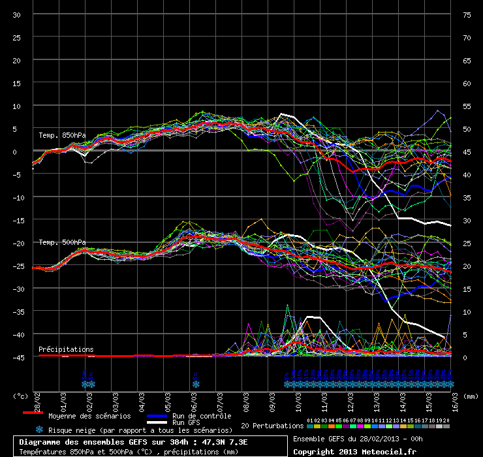Click the 'Copyright 2013 Meteociel.fr' text
The image size is (483, 457).
click(x=354, y=451)
